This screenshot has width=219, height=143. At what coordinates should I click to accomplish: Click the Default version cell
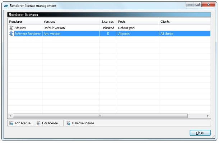(54, 28)
